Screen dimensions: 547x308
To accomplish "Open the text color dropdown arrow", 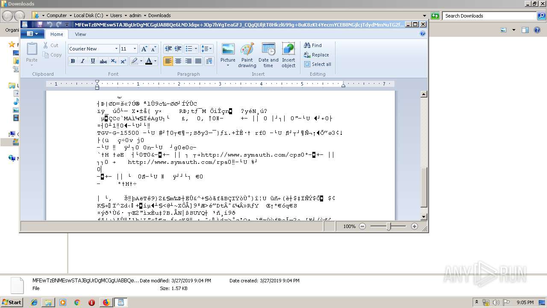I will (155, 61).
